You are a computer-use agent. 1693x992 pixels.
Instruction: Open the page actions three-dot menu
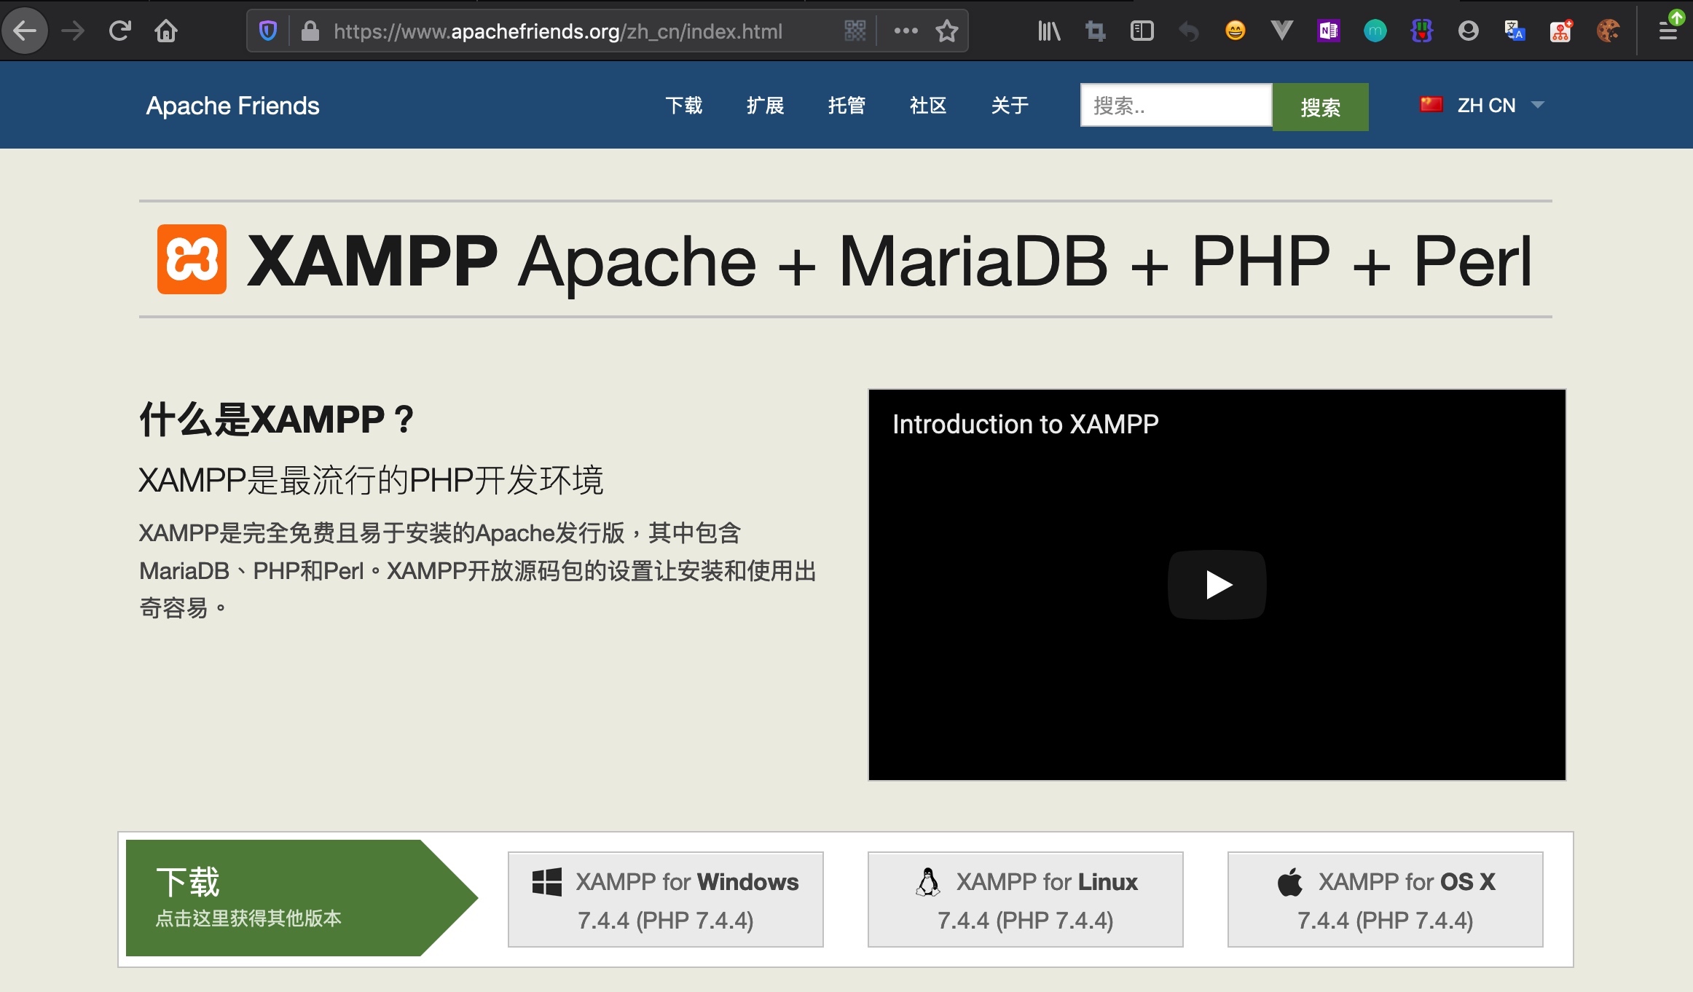pos(906,31)
